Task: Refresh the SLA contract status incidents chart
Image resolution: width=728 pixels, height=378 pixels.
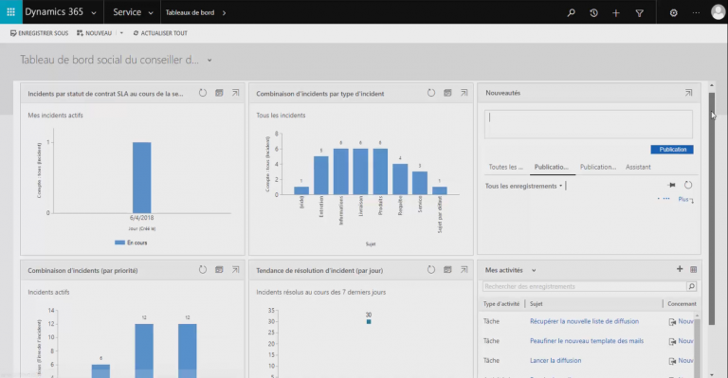Action: click(203, 93)
